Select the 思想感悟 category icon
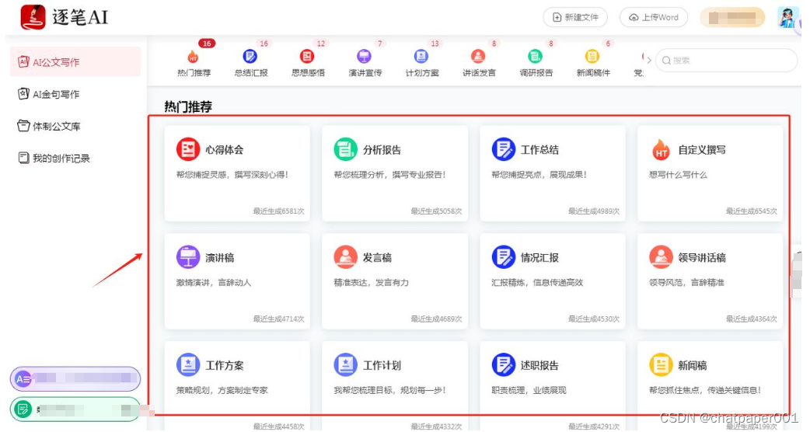 tap(307, 56)
